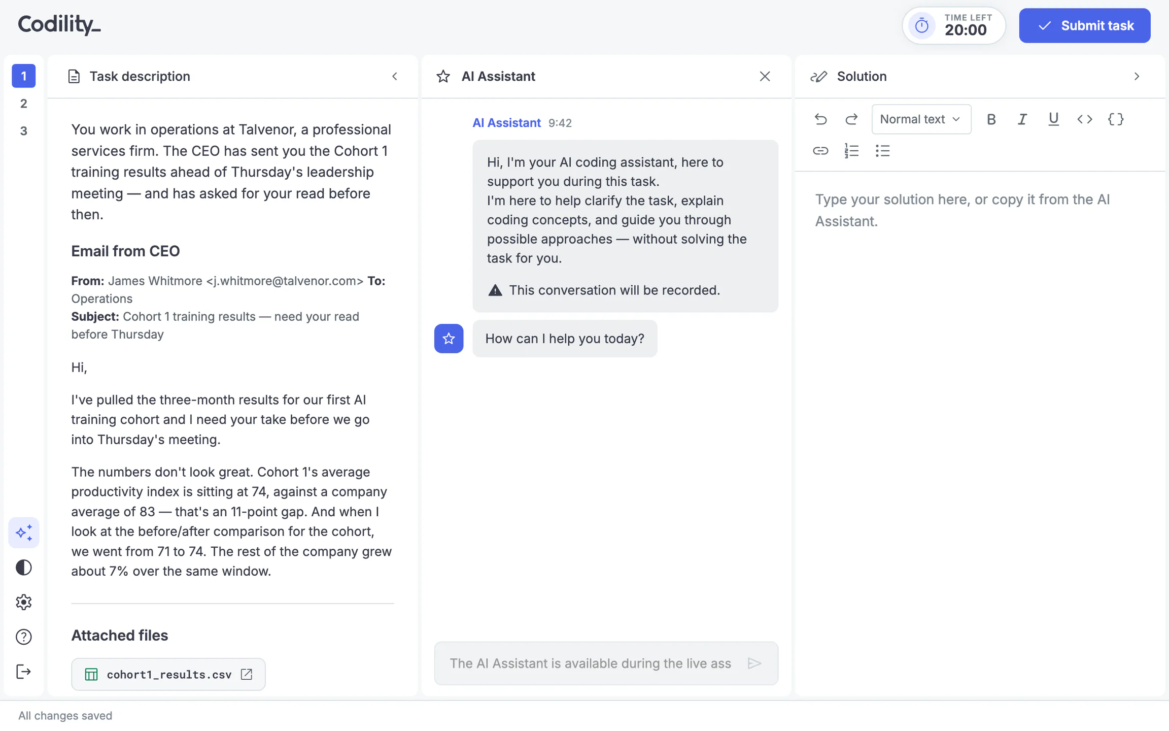Switch to task number 2
This screenshot has height=731, width=1169.
23,104
